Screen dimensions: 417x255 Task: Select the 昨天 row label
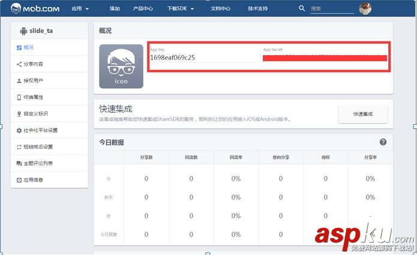pos(109,197)
